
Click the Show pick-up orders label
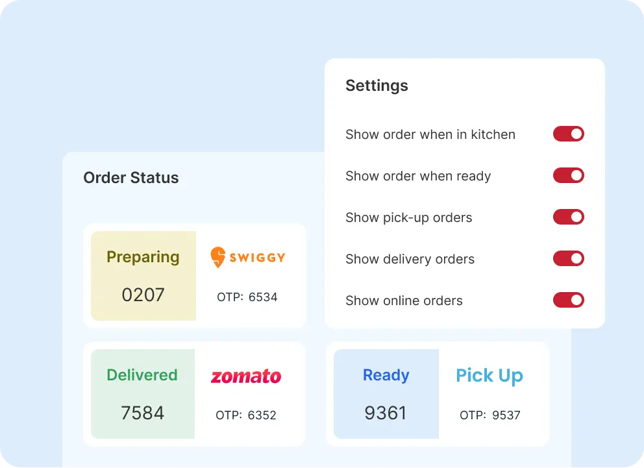coord(408,217)
